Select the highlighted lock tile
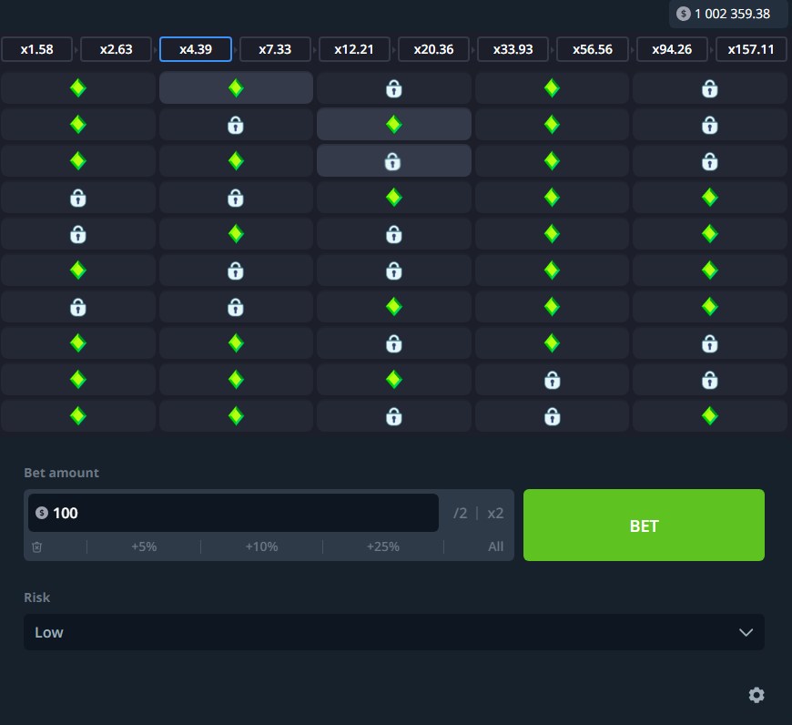The height and width of the screenshot is (725, 792). 393,161
